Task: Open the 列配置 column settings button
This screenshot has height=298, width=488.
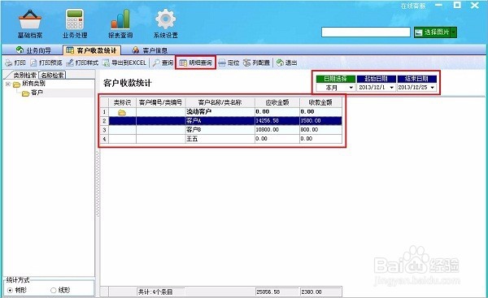Action: click(257, 63)
